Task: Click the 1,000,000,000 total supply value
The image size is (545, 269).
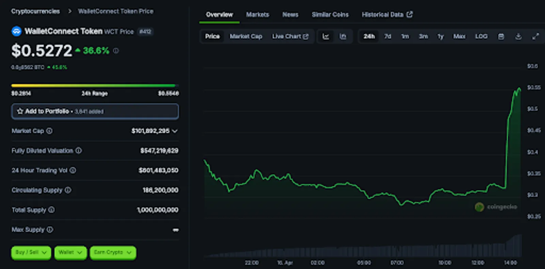Action: pyautogui.click(x=158, y=210)
